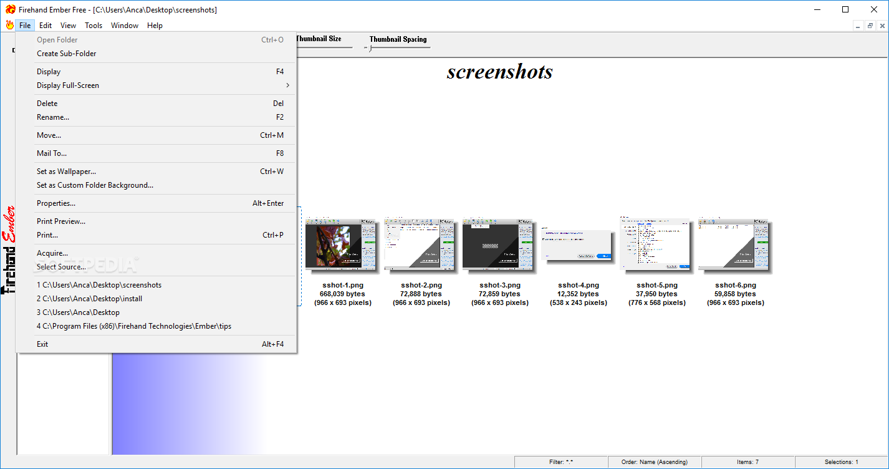The height and width of the screenshot is (469, 889).
Task: Expand the Display Full-Screen submenu
Action: click(x=156, y=85)
